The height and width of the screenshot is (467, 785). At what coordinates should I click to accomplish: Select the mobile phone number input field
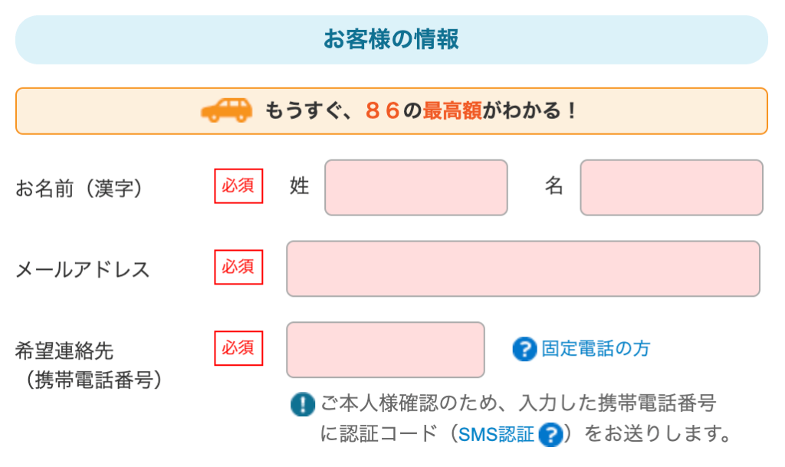tap(386, 350)
